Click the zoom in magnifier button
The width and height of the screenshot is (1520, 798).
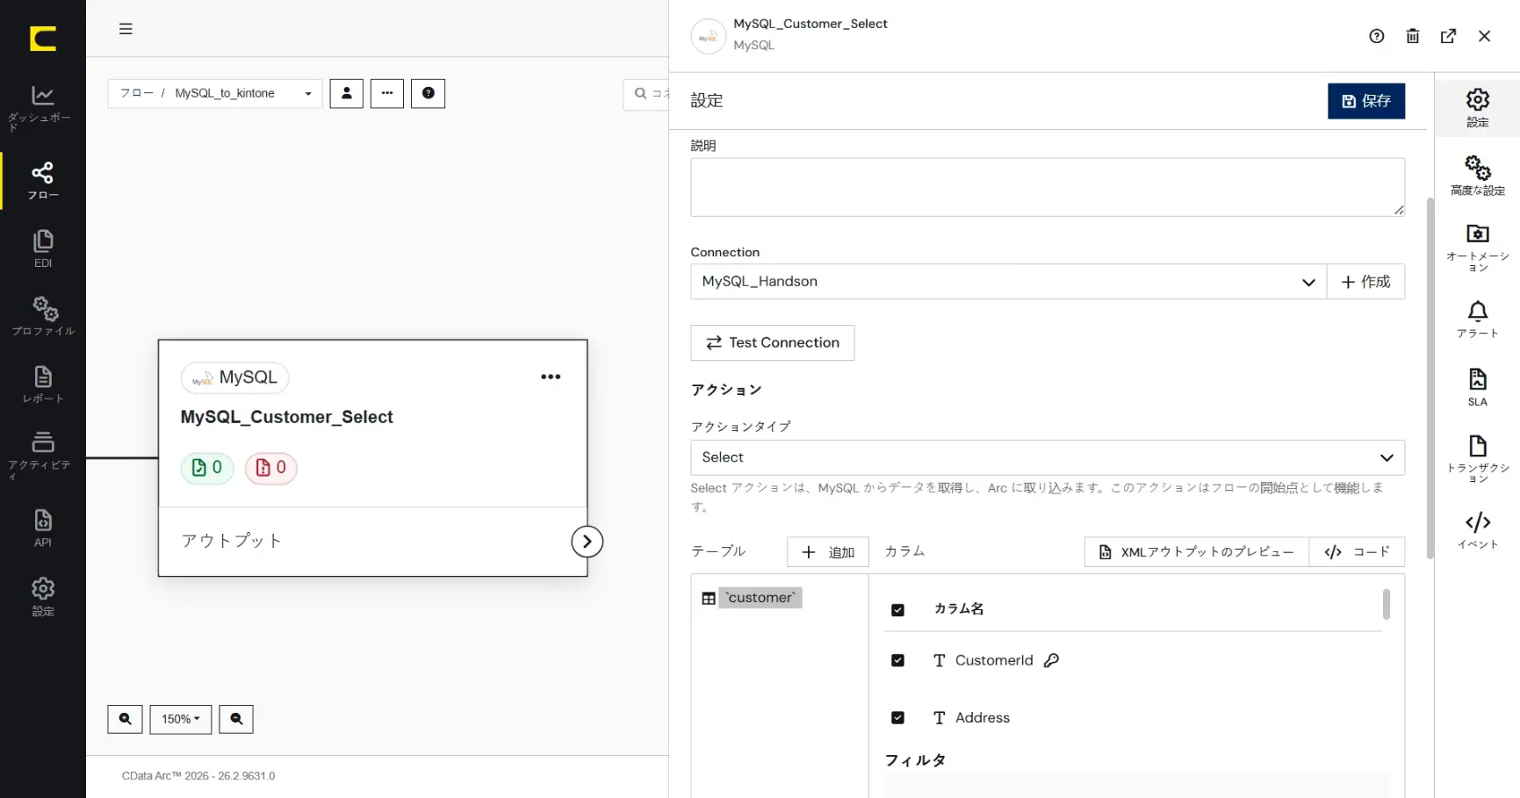coord(125,719)
